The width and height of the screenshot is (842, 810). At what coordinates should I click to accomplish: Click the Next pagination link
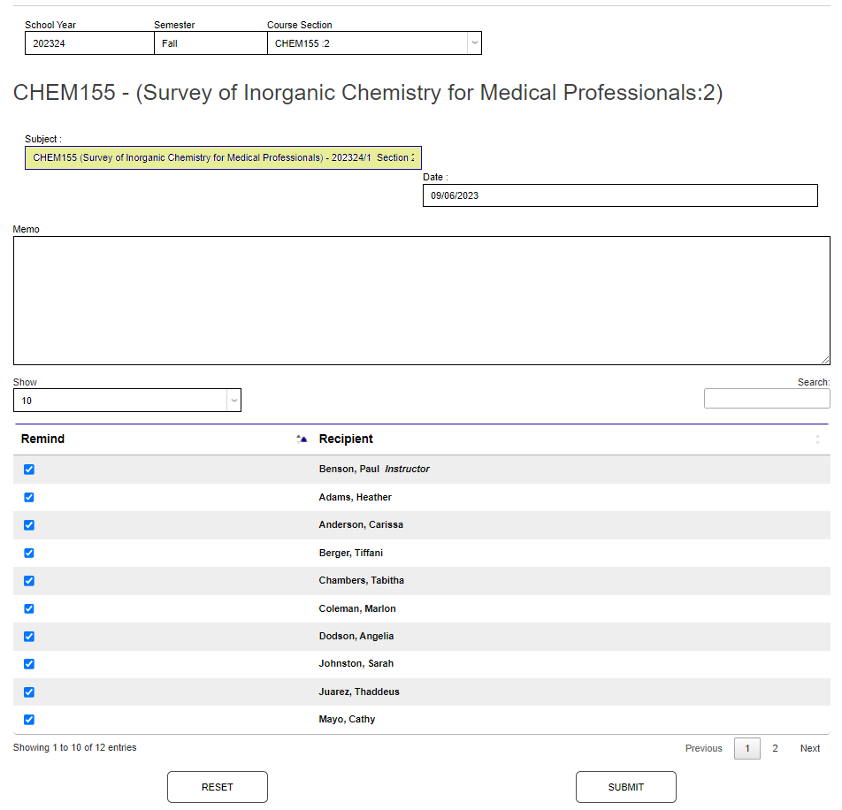[x=809, y=748]
